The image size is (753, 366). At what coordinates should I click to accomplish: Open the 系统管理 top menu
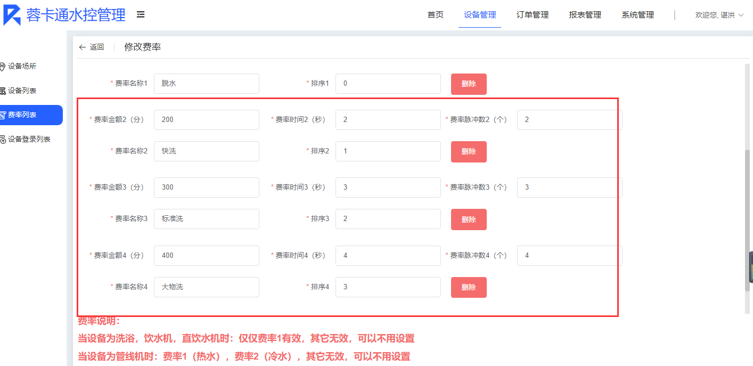[x=637, y=15]
